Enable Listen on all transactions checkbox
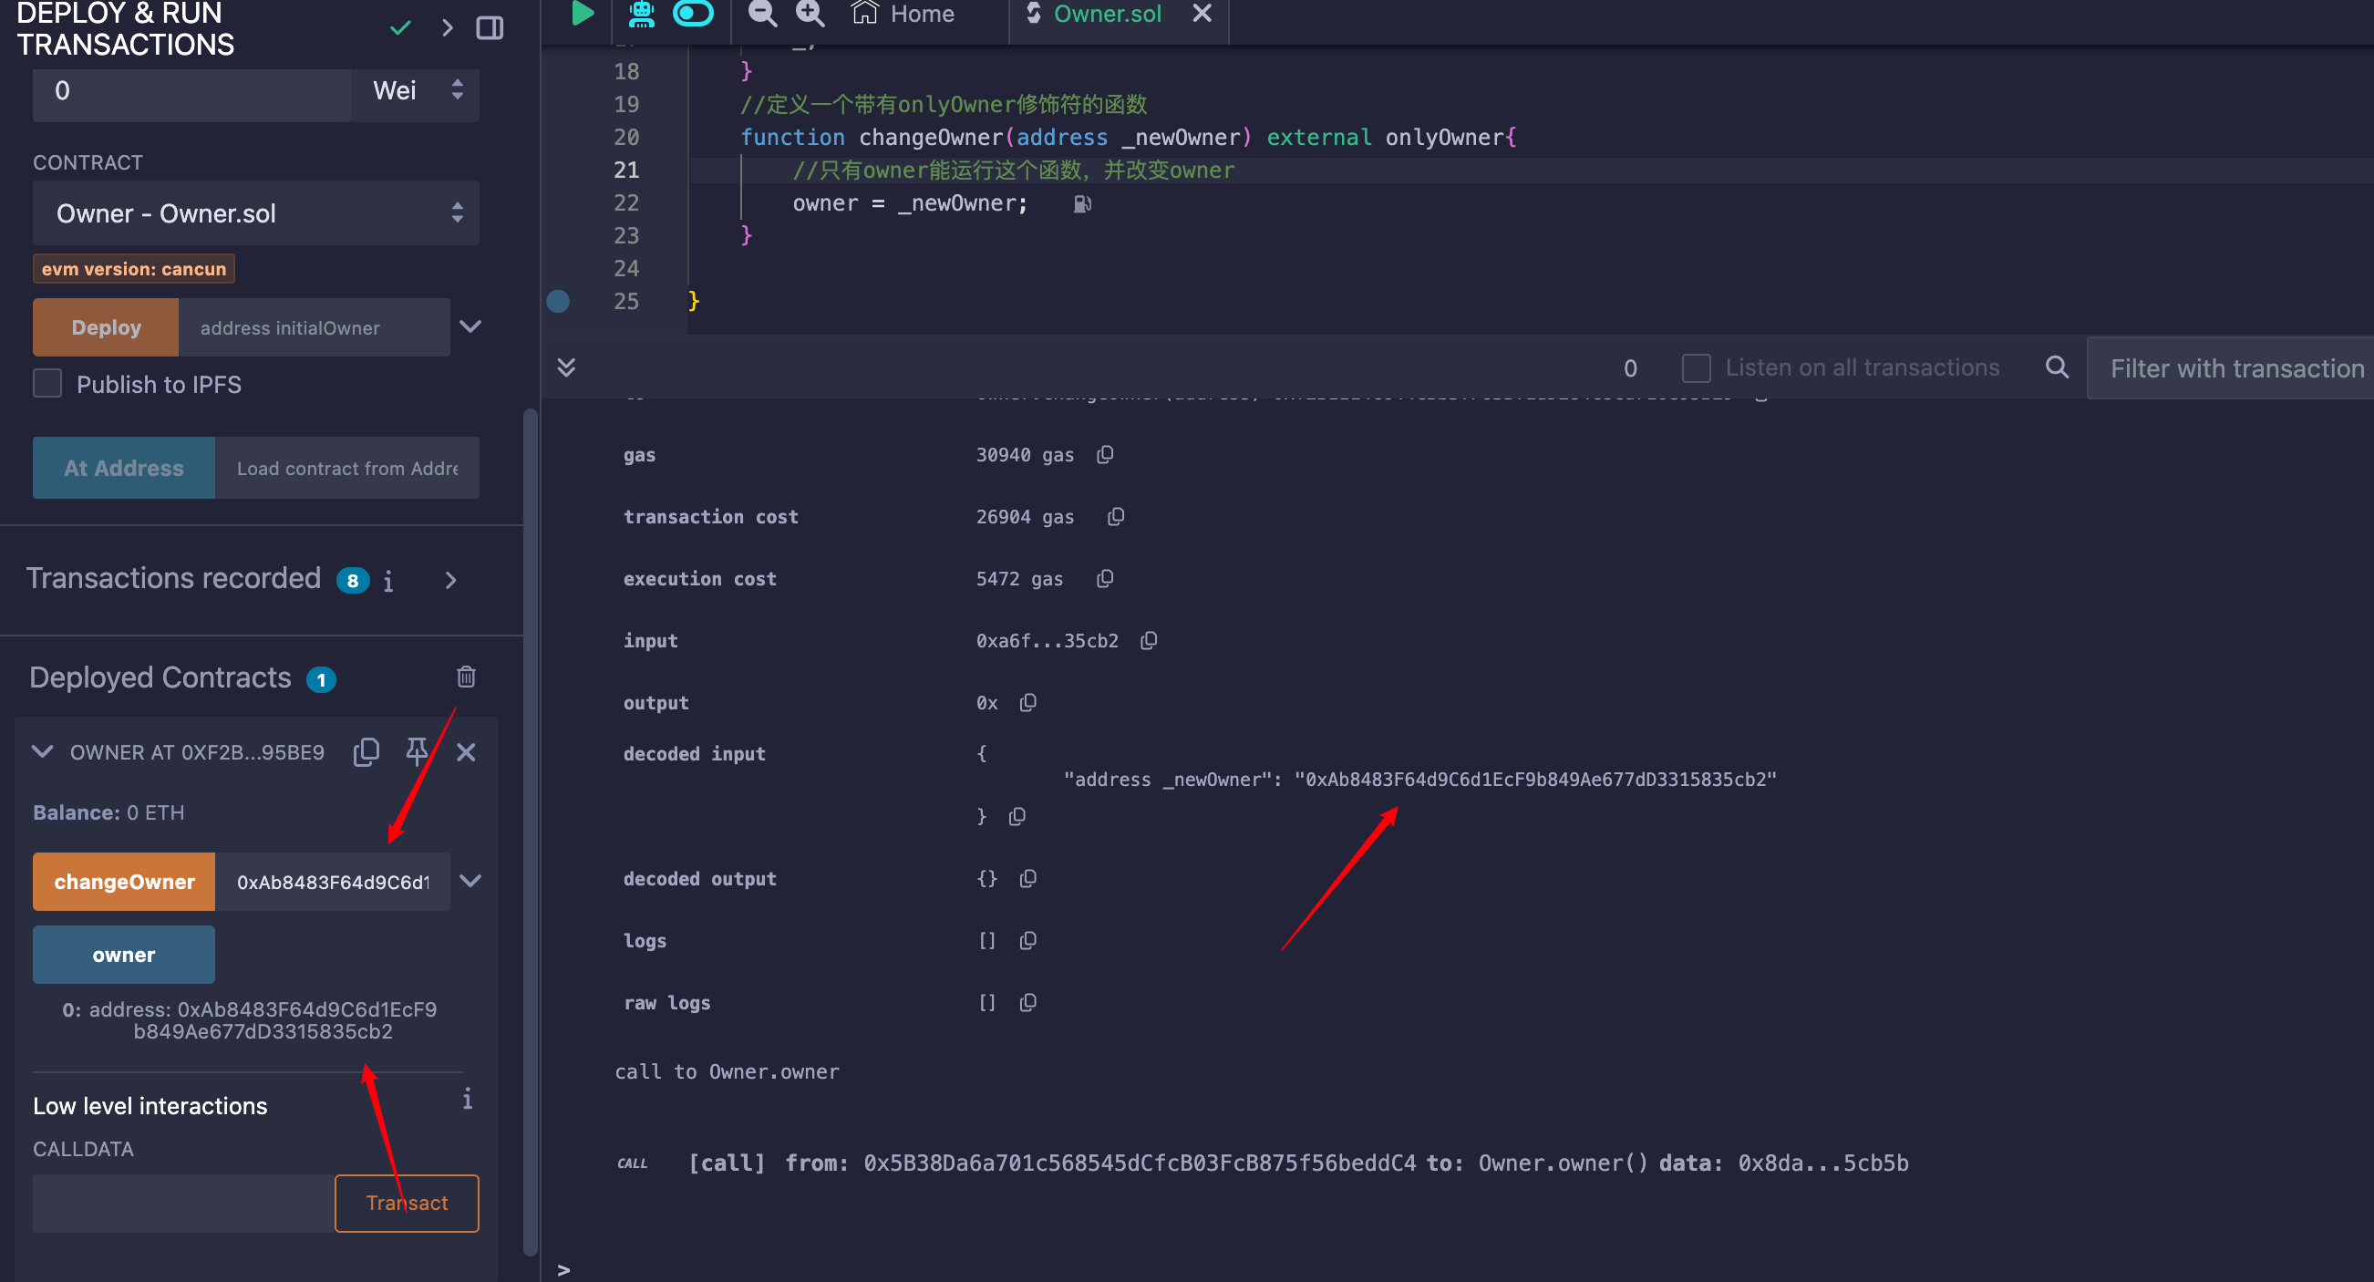Image resolution: width=2374 pixels, height=1282 pixels. pos(1696,367)
